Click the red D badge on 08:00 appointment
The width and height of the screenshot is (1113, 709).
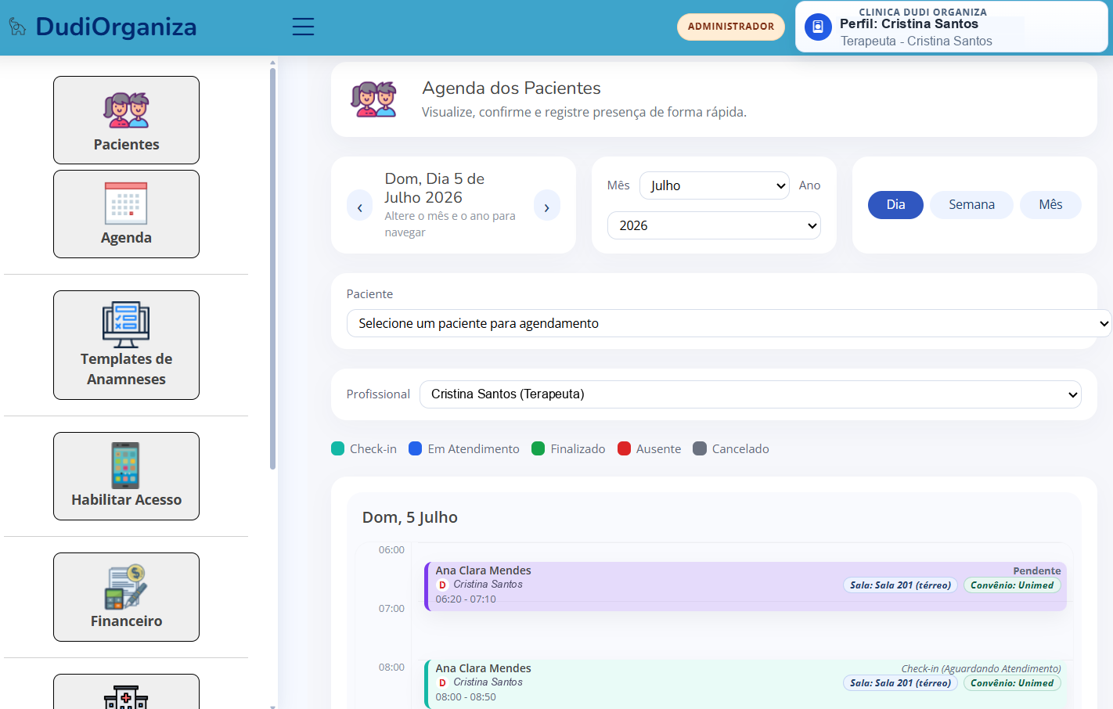[442, 682]
